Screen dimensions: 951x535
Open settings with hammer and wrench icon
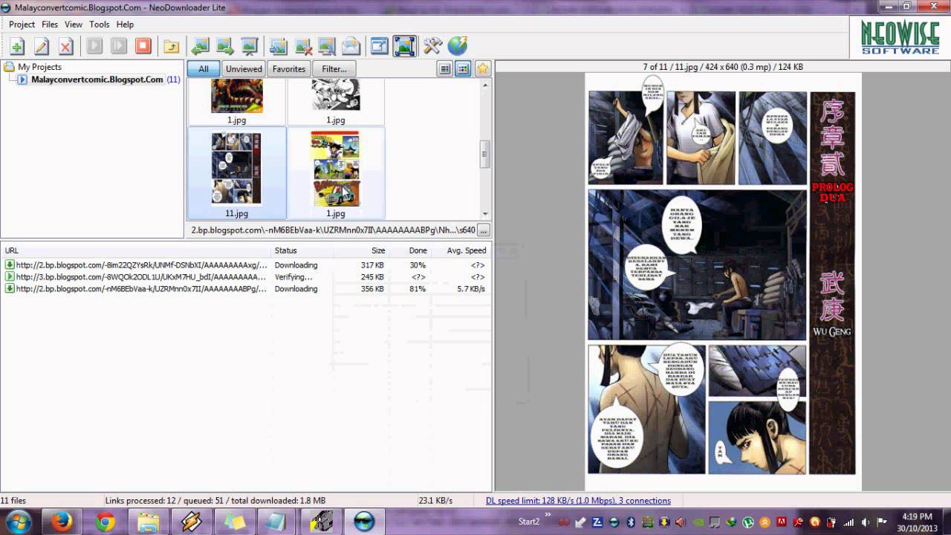click(433, 47)
